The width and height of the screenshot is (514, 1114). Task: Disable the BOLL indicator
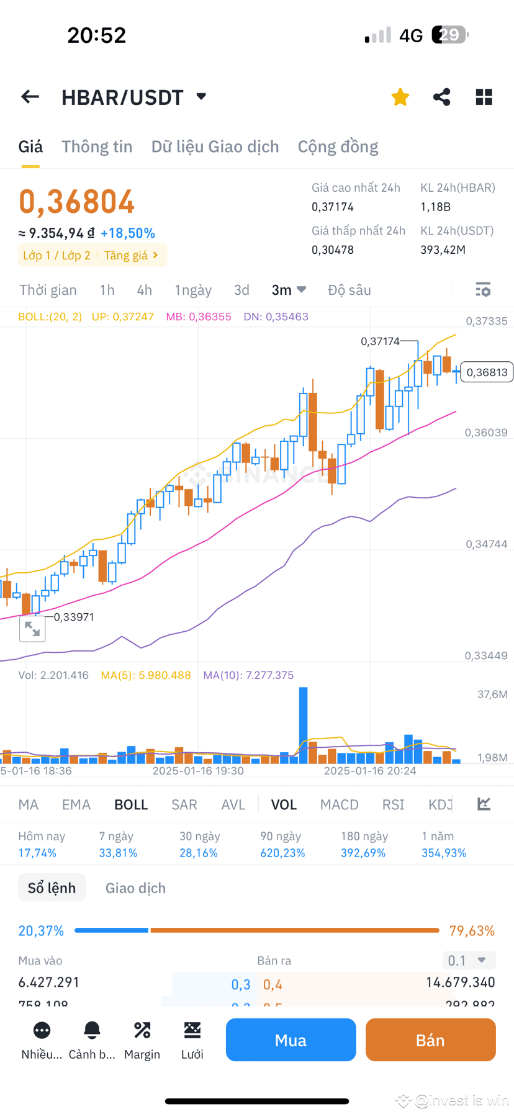click(x=130, y=804)
